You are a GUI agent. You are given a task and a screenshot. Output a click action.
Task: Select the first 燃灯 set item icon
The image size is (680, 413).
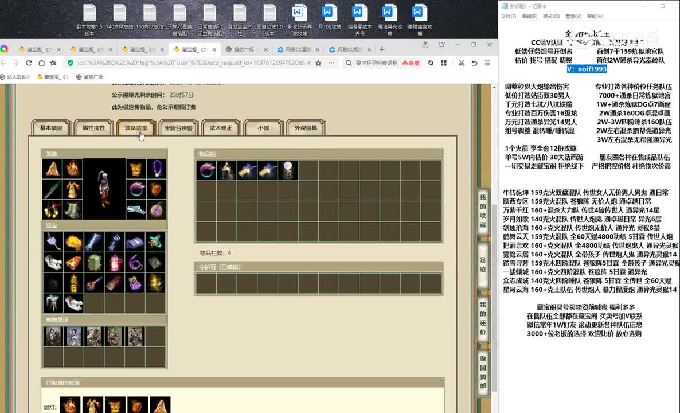71,405
